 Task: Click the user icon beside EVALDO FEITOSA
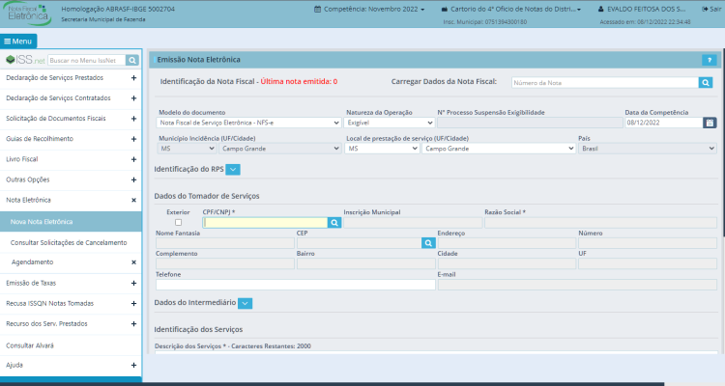[600, 9]
